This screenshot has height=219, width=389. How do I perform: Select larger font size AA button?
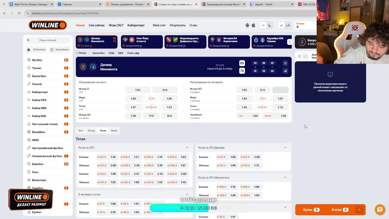click(288, 25)
